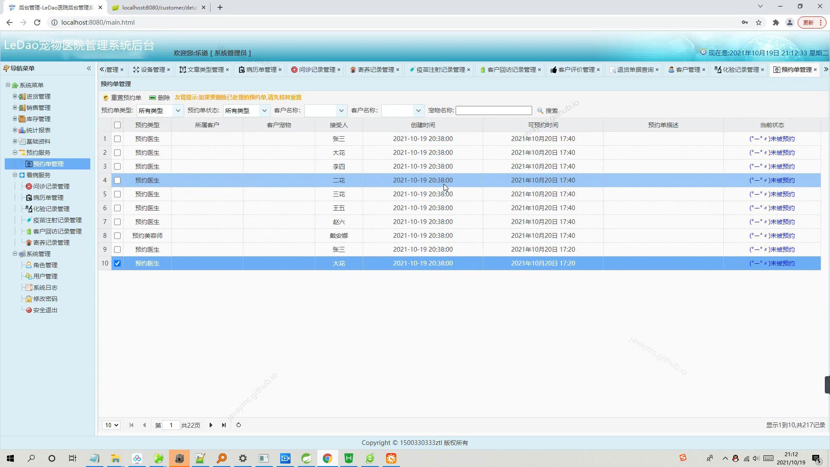The image size is (830, 467).
Task: Click the search magnifier icon
Action: tap(540, 111)
